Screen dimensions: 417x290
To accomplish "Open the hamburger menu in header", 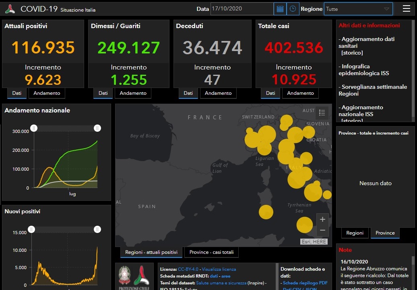I will pyautogui.click(x=407, y=8).
